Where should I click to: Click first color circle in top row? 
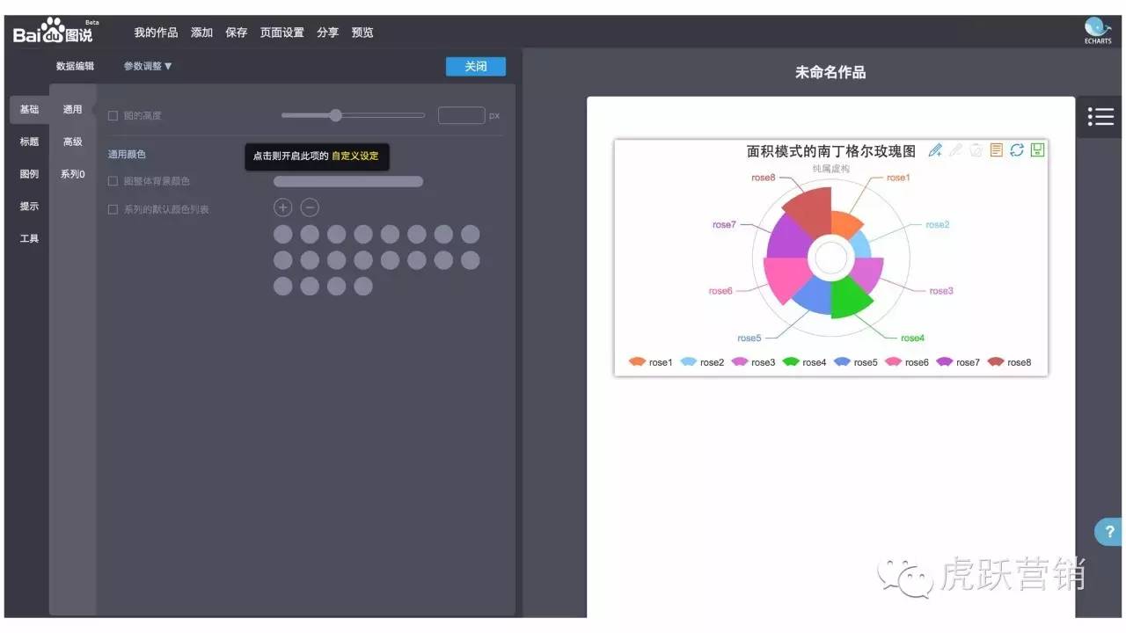(282, 234)
